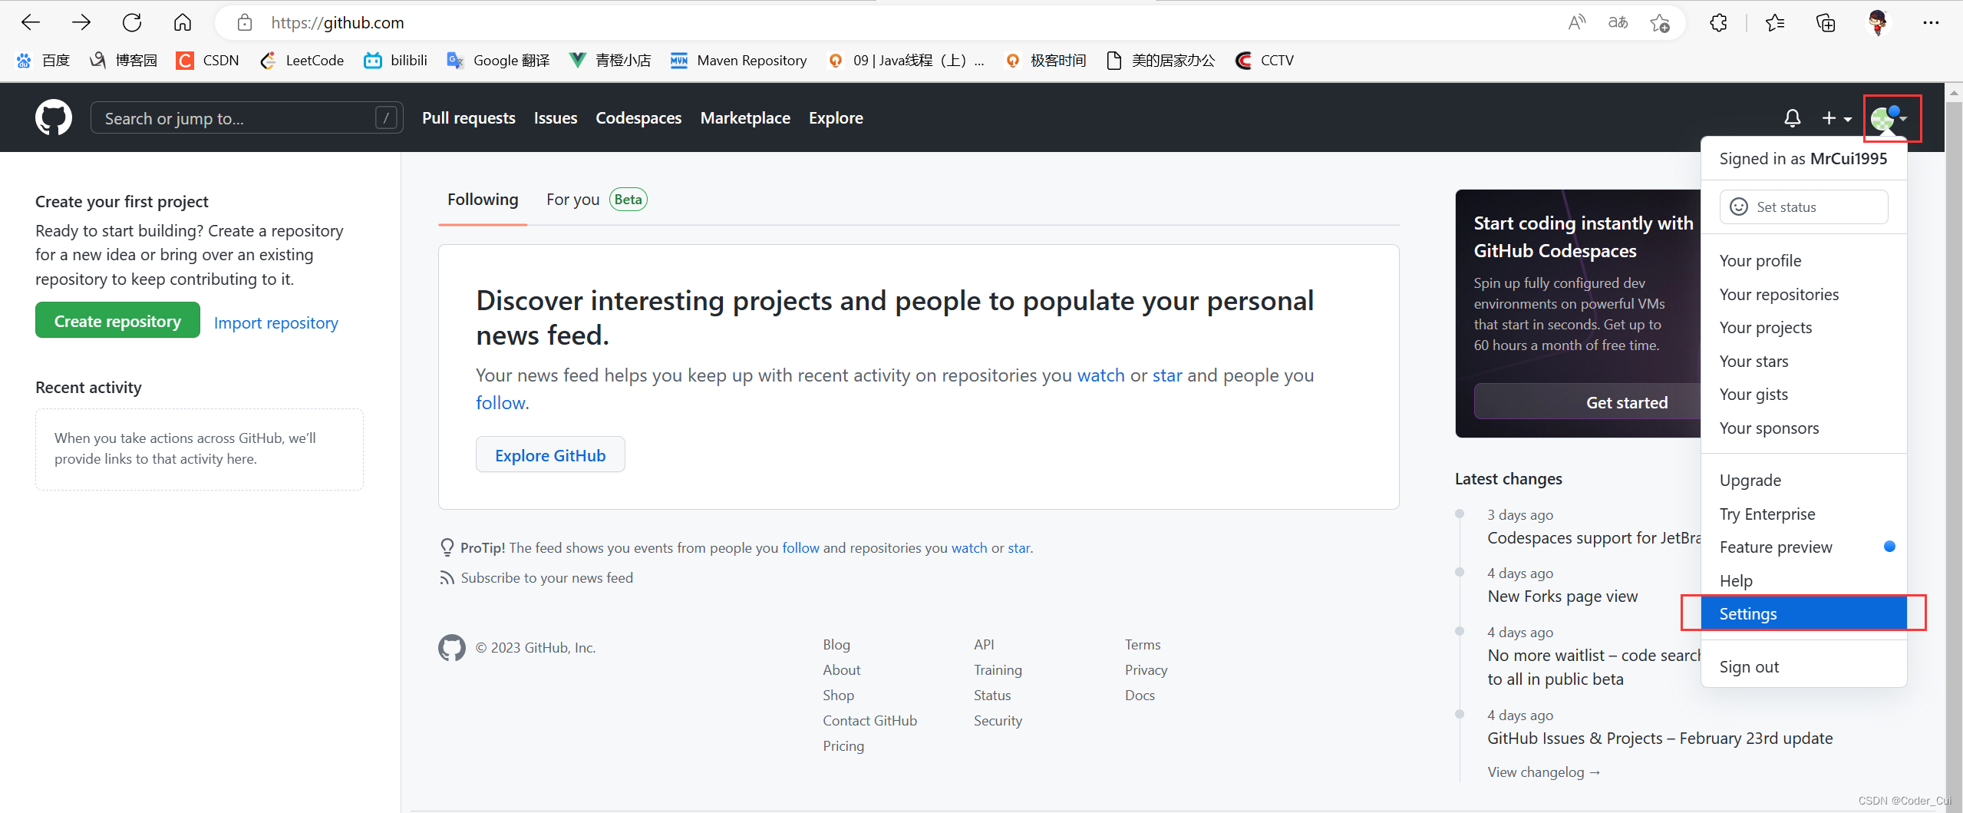Select Your stars menu item
This screenshot has width=1963, height=813.
pyautogui.click(x=1803, y=362)
